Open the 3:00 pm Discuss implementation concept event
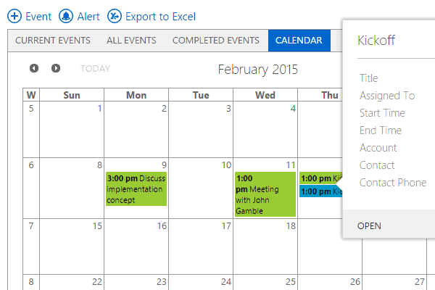The width and height of the screenshot is (435, 290). click(x=136, y=189)
